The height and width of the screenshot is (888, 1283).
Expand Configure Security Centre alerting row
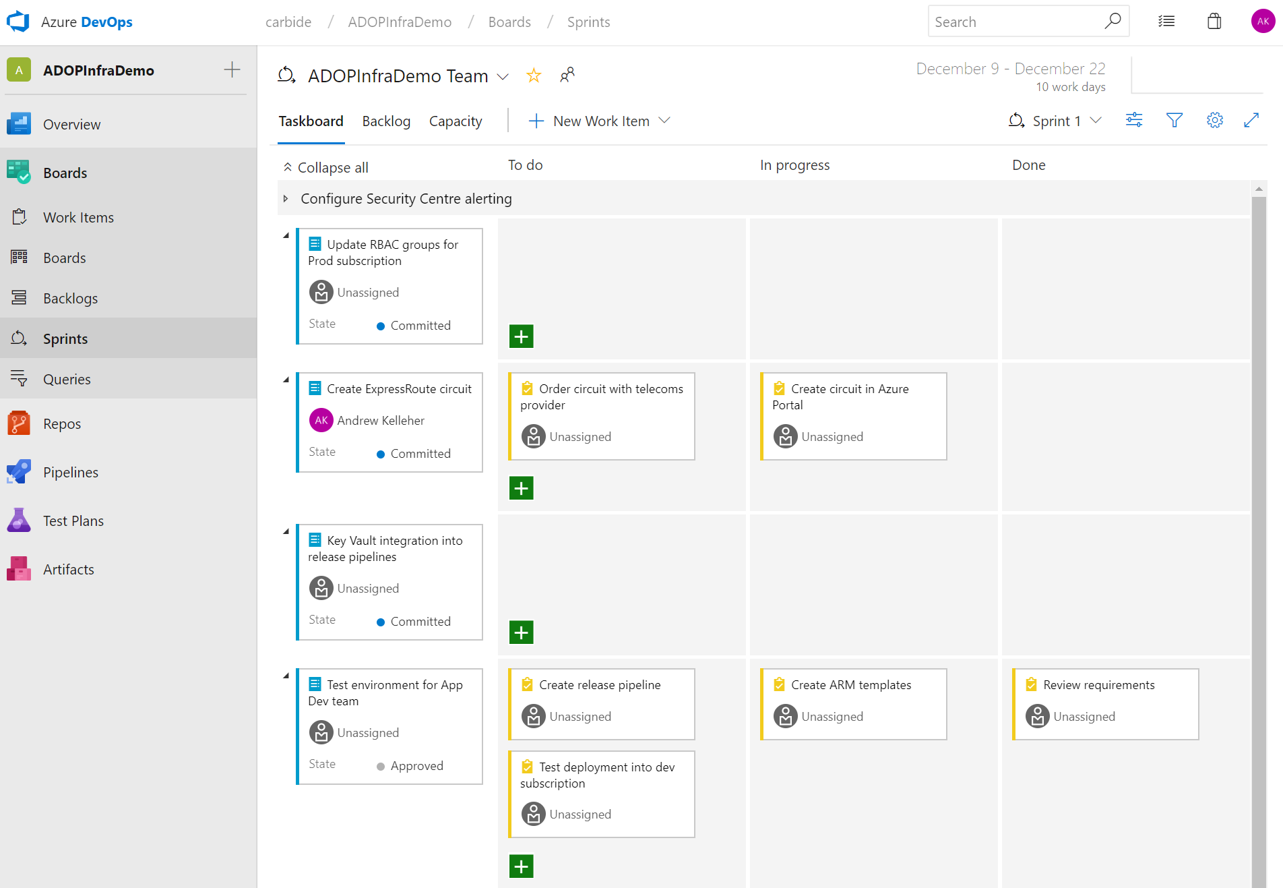(286, 199)
